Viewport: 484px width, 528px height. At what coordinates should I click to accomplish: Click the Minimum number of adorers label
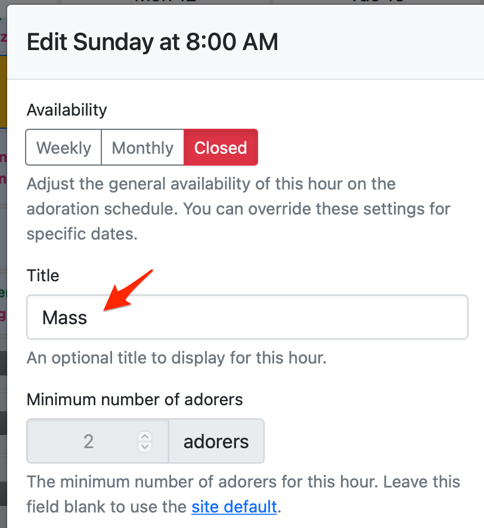(135, 399)
